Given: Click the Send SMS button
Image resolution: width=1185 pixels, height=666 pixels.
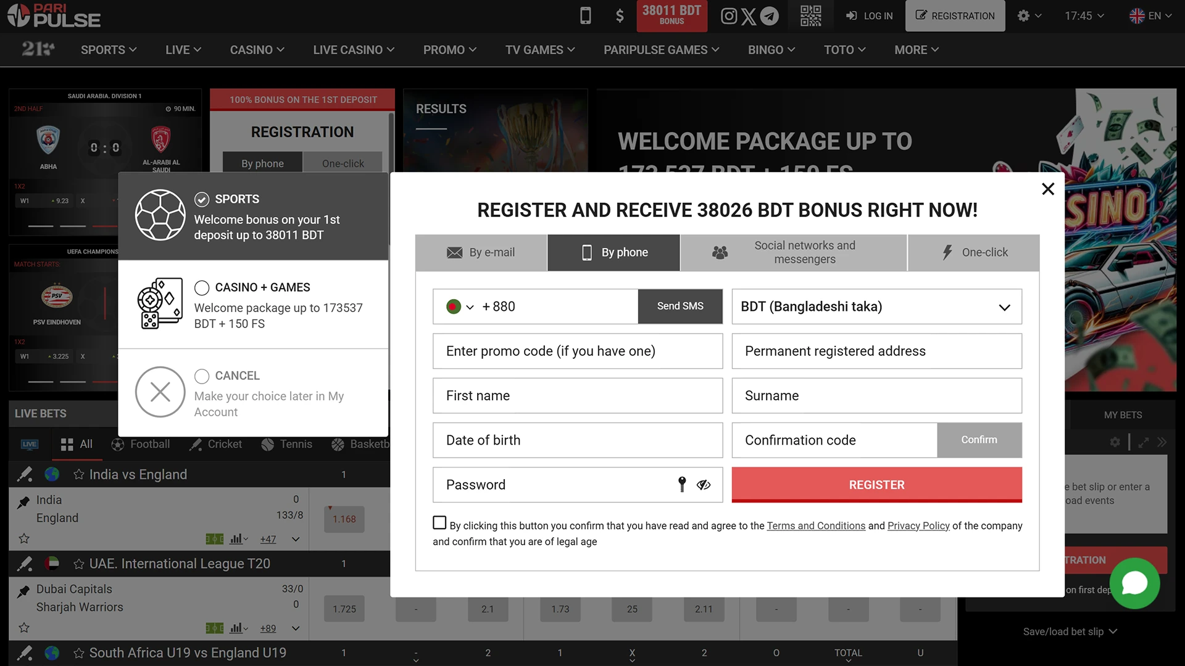Looking at the screenshot, I should point(680,306).
